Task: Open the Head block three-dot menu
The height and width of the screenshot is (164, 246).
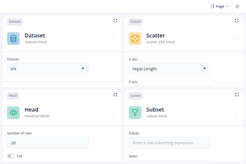Action: click(x=113, y=113)
